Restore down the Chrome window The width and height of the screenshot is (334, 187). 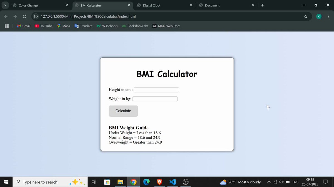tap(316, 5)
